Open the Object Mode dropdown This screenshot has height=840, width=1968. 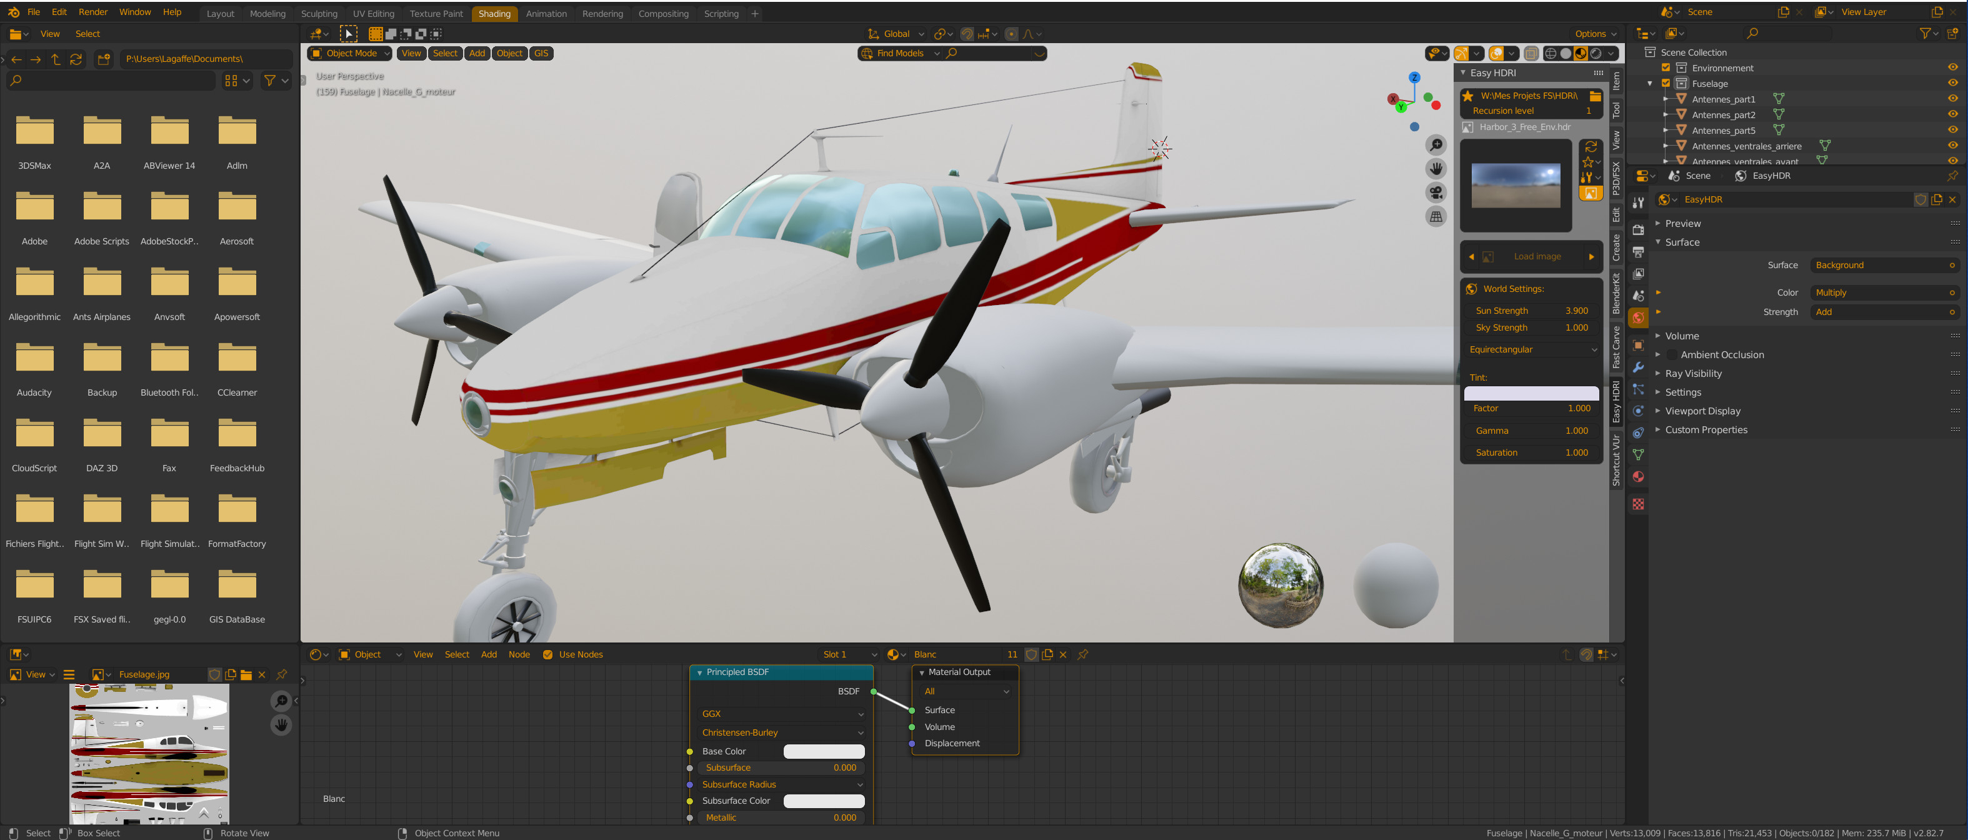[x=351, y=54]
